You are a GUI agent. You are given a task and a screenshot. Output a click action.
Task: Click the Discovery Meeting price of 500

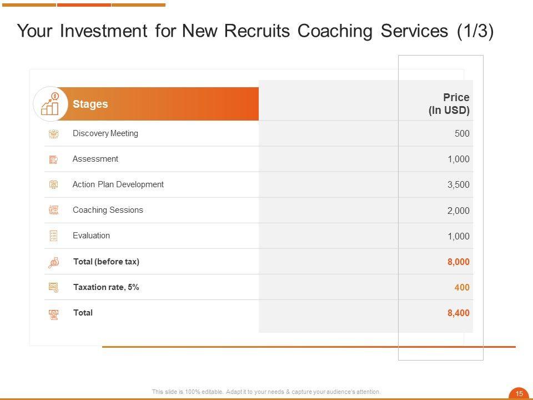461,134
